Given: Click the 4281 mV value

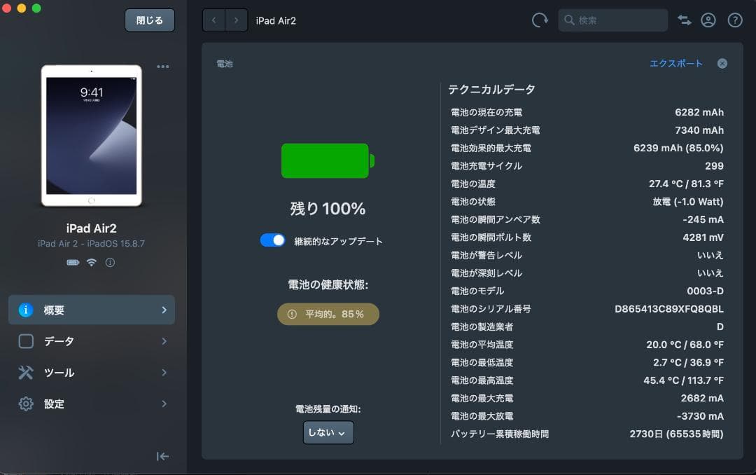Looking at the screenshot, I should (x=703, y=238).
